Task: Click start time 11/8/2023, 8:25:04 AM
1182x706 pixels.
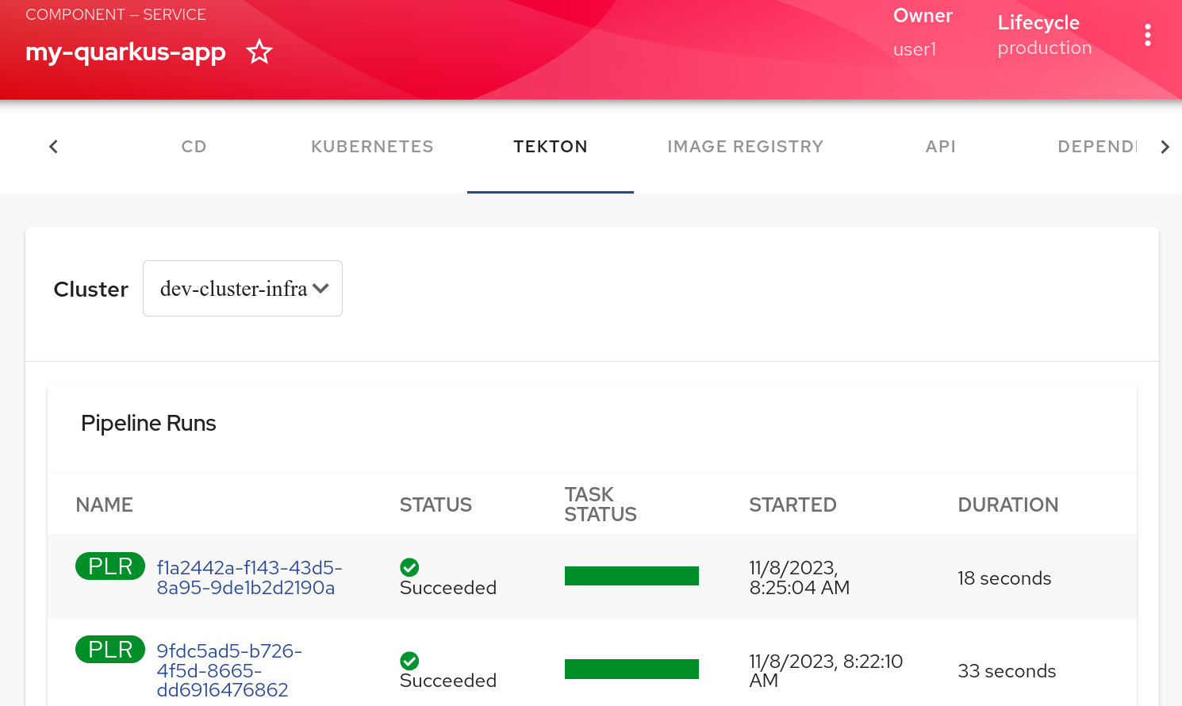Action: 800,577
